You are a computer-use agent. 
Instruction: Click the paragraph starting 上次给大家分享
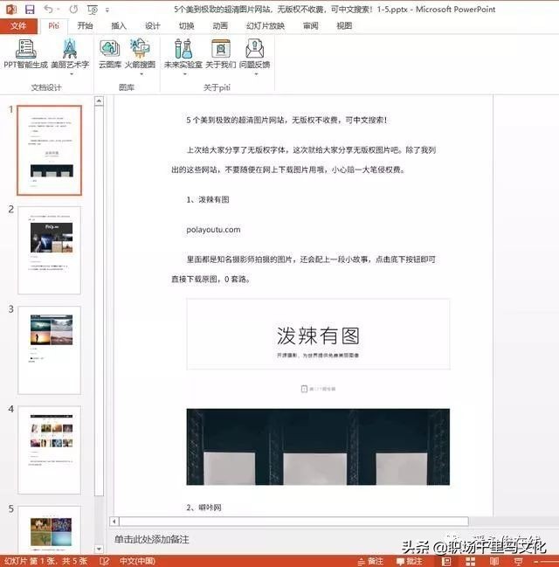click(304, 160)
